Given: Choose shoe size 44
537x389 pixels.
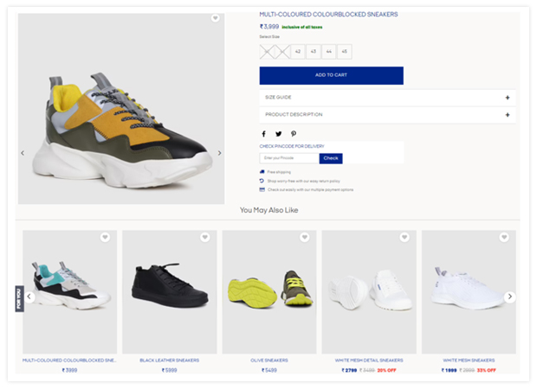Looking at the screenshot, I should click(x=329, y=52).
